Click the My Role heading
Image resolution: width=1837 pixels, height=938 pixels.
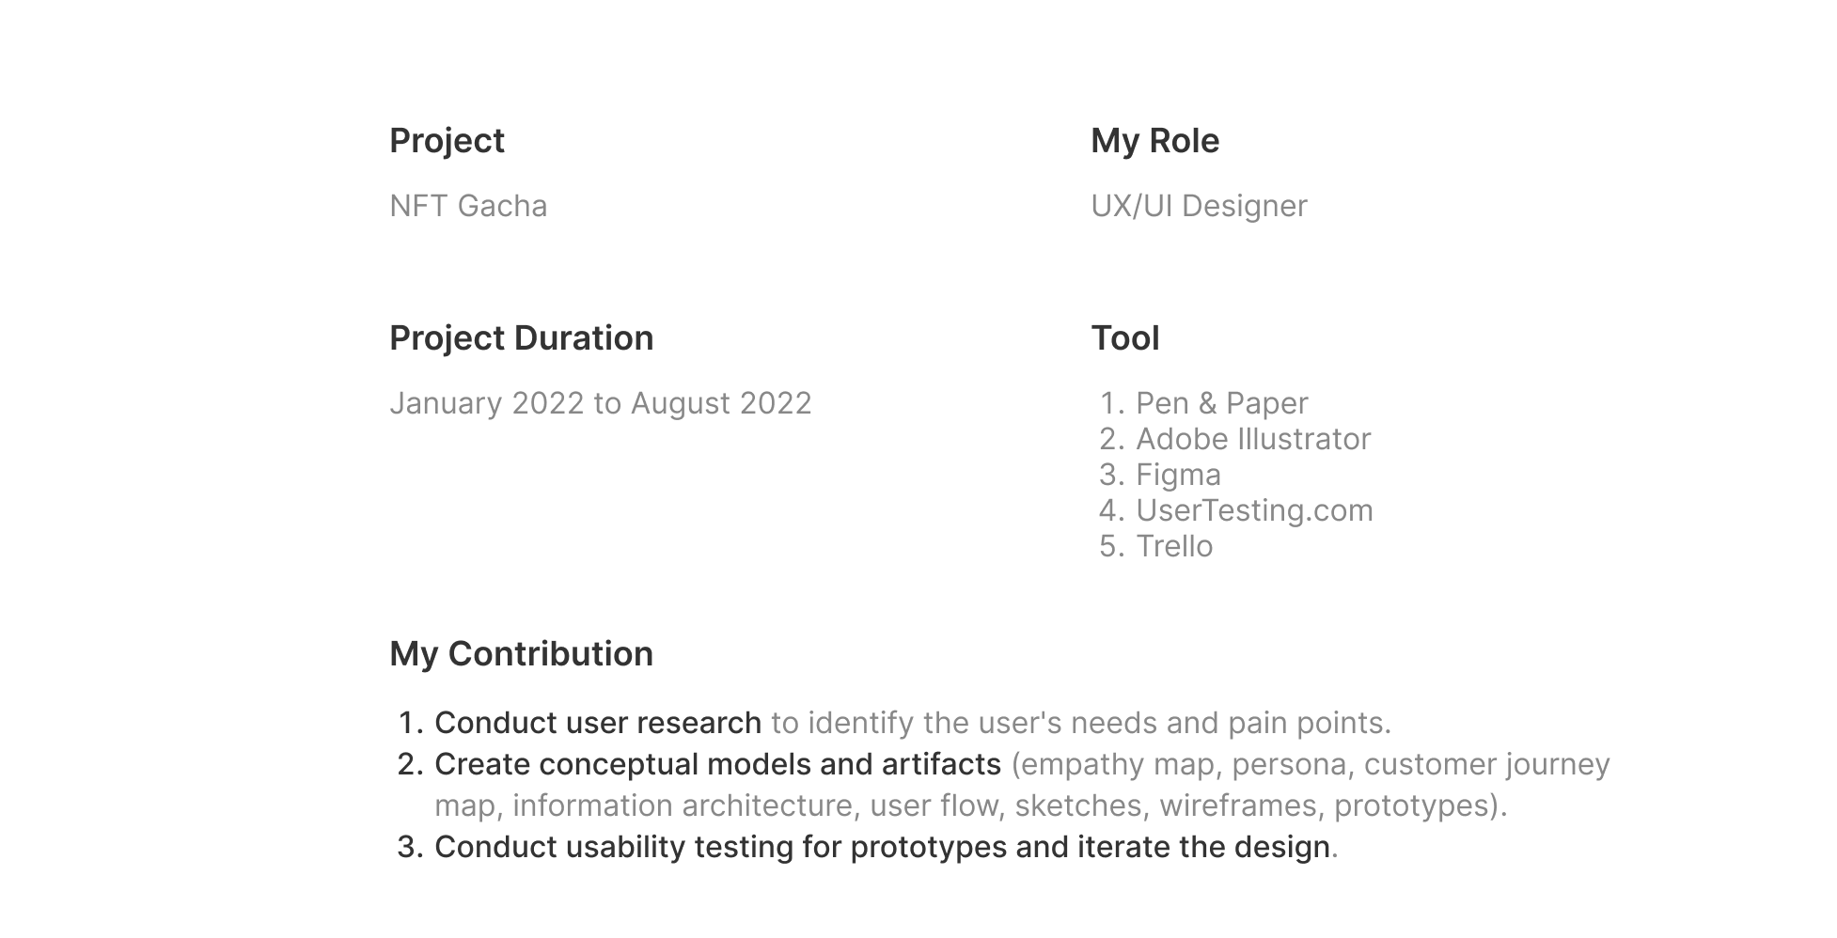pyautogui.click(x=1154, y=141)
